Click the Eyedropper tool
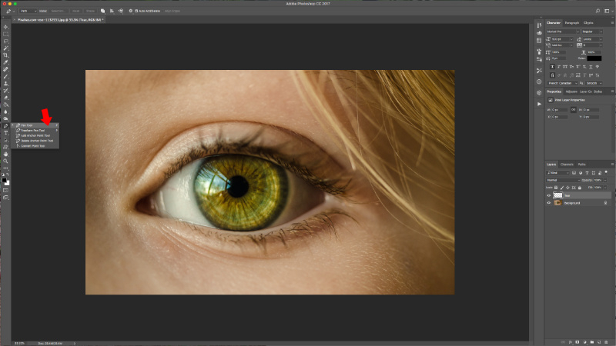The image size is (616, 346). [5, 62]
